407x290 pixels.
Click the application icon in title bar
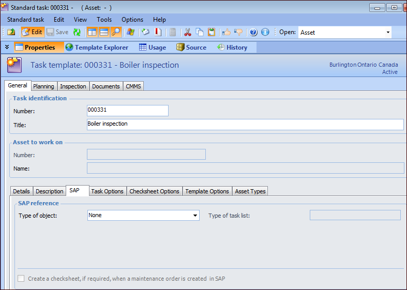(x=5, y=7)
